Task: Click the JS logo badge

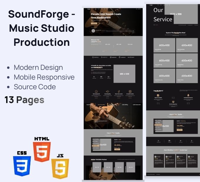Action: coord(60,166)
